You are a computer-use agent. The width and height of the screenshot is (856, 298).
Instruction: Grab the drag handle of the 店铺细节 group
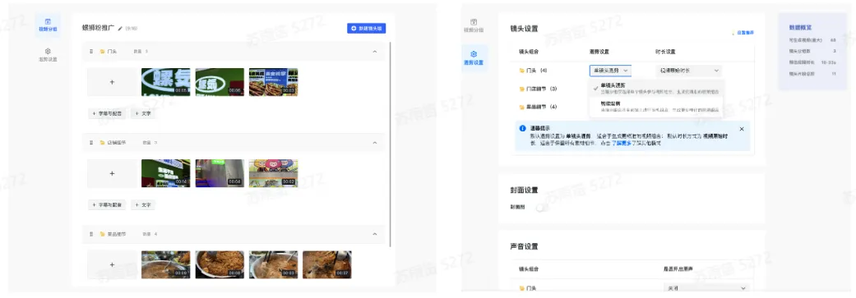pyautogui.click(x=91, y=142)
